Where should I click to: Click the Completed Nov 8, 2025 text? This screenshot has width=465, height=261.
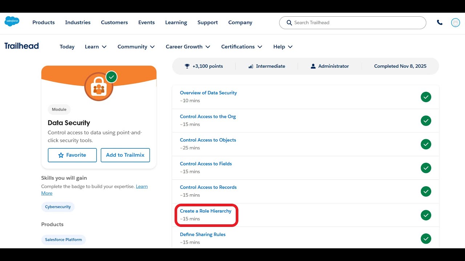pos(400,66)
